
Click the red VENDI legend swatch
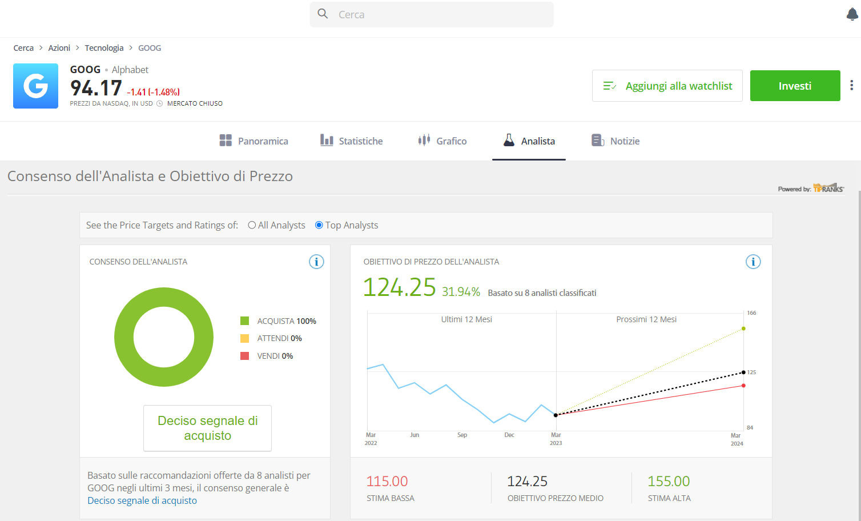[245, 356]
